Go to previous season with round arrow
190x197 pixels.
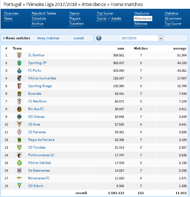(99, 38)
